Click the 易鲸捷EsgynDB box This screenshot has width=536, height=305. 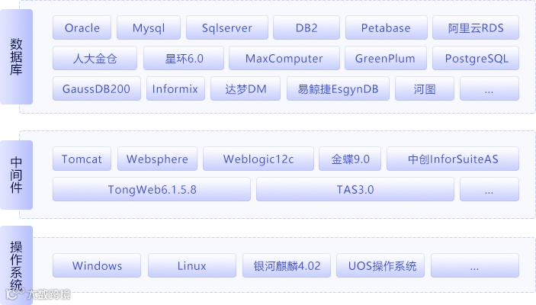click(338, 88)
